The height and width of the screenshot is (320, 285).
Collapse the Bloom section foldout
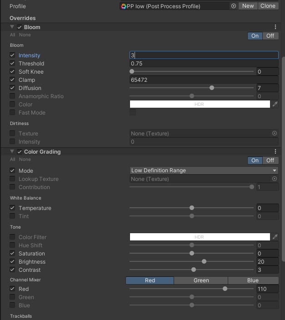point(12,27)
